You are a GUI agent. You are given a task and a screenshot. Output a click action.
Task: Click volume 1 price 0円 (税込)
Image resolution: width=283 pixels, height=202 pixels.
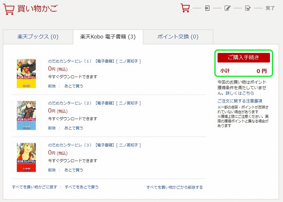coord(58,69)
